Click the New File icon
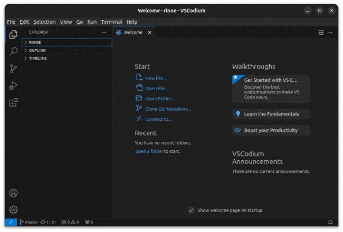The image size is (343, 232). pos(139,78)
